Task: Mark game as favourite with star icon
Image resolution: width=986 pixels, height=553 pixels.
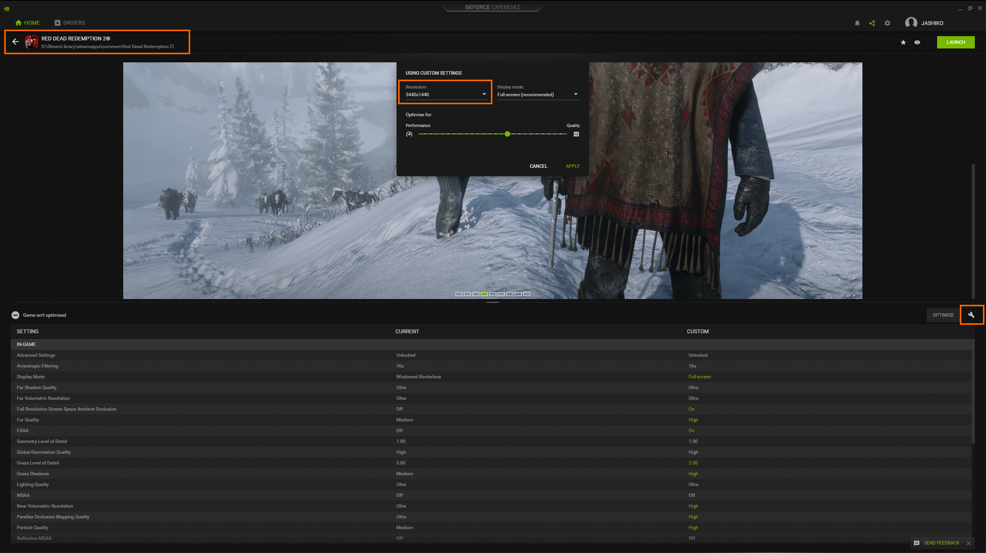Action: click(x=903, y=42)
